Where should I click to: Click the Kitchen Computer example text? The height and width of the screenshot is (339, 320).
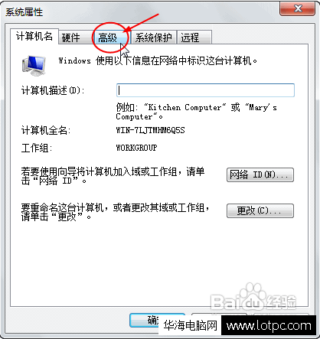[x=184, y=107]
